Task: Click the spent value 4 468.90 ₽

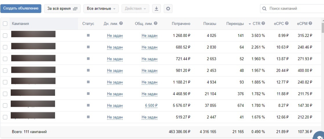Action: pyautogui.click(x=182, y=94)
